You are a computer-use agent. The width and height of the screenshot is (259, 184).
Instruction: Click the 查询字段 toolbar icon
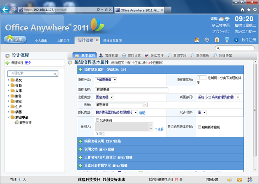click(178, 55)
